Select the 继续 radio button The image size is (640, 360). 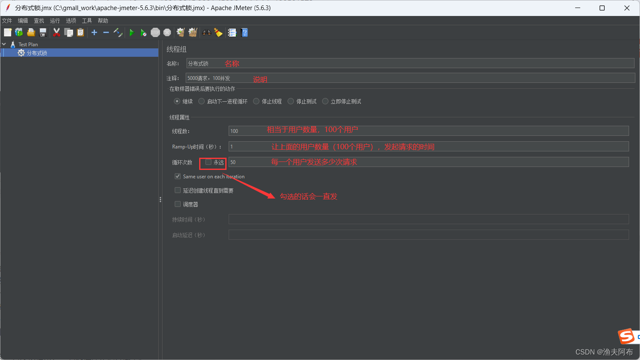(x=177, y=101)
